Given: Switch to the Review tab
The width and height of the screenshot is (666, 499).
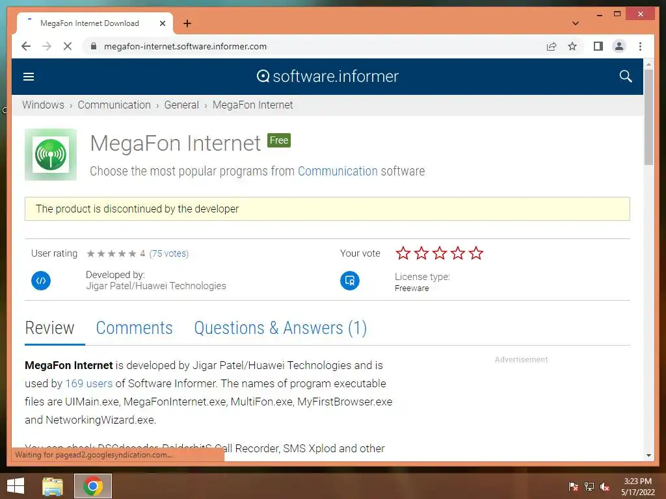Looking at the screenshot, I should (x=49, y=328).
